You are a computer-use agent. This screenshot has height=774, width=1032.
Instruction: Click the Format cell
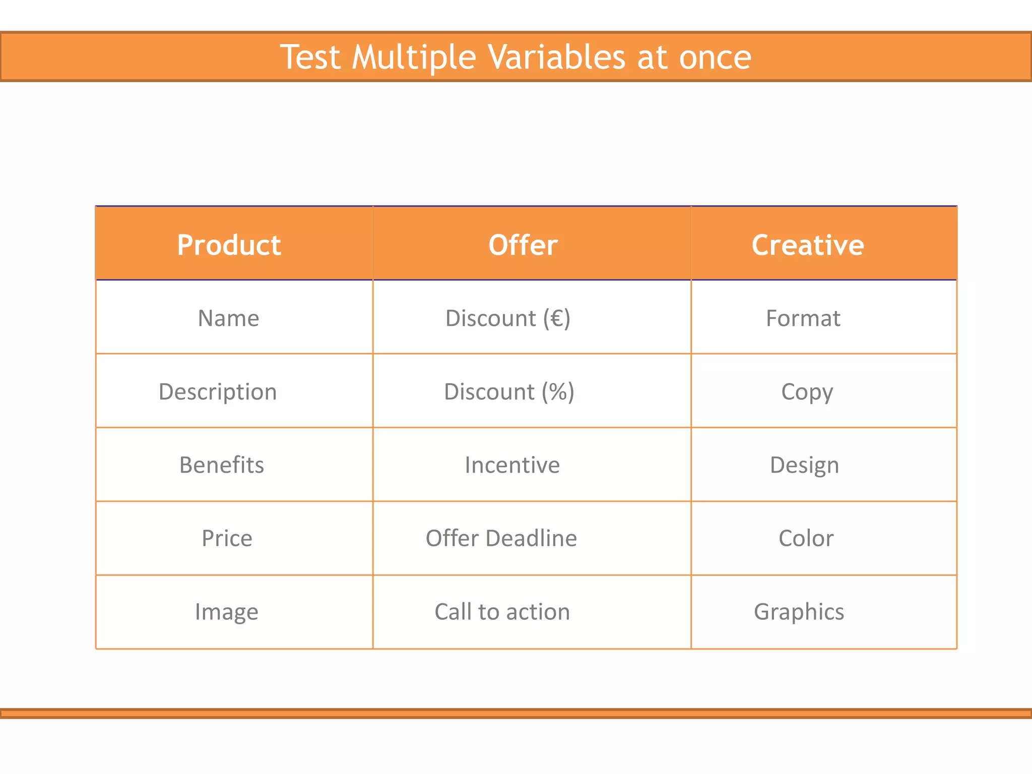coord(803,318)
